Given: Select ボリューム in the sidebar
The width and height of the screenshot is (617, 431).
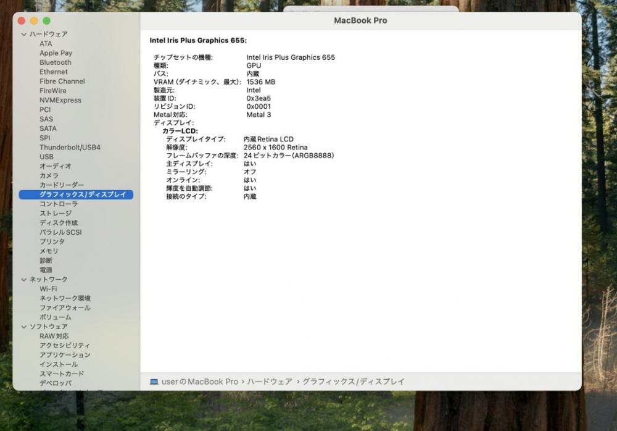Looking at the screenshot, I should tap(56, 317).
